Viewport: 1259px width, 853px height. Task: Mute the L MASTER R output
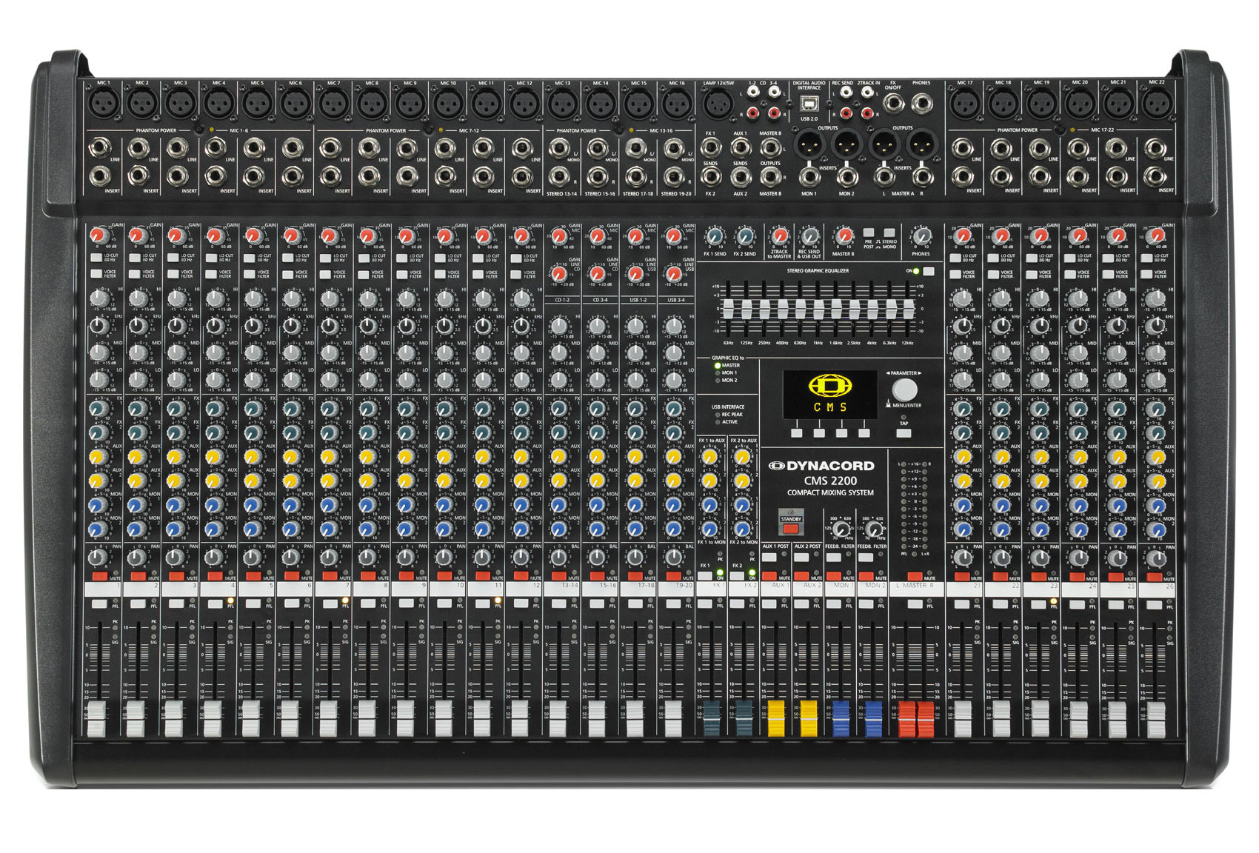(x=915, y=576)
